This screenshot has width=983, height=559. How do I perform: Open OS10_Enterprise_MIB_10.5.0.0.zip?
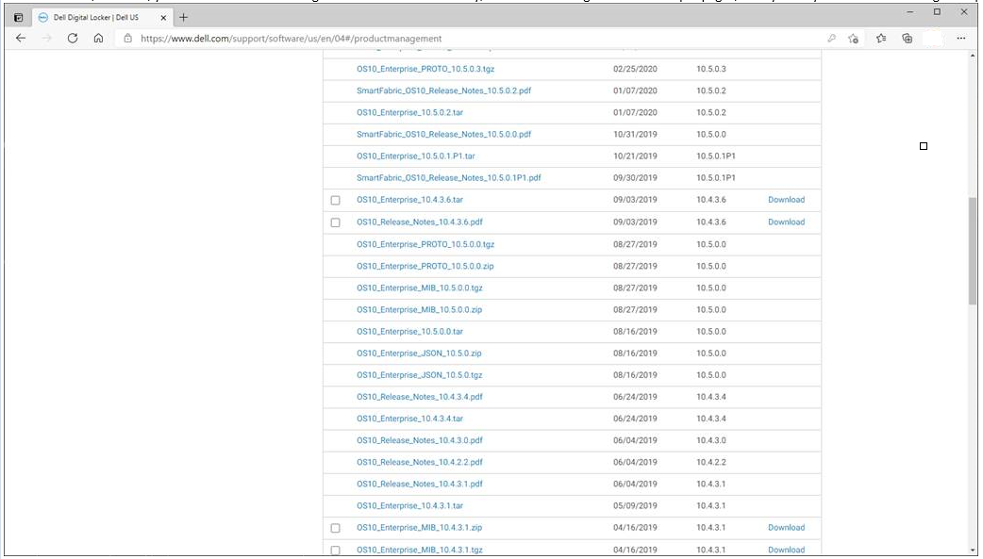click(x=420, y=309)
